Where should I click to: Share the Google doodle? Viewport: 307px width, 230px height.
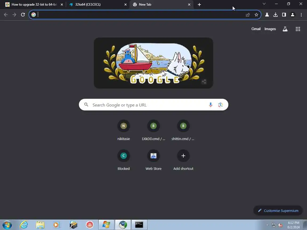[204, 82]
